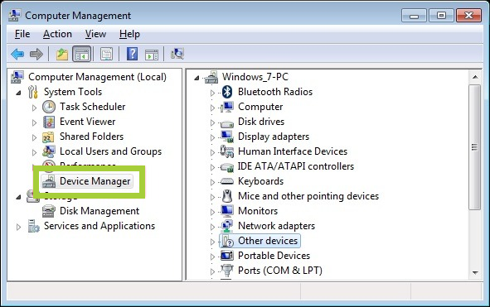Toggle the Show/Hide Action Pane icon
The width and height of the screenshot is (490, 307).
152,55
